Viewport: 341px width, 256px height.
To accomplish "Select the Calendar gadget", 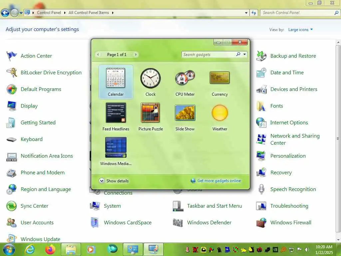I will (x=116, y=82).
